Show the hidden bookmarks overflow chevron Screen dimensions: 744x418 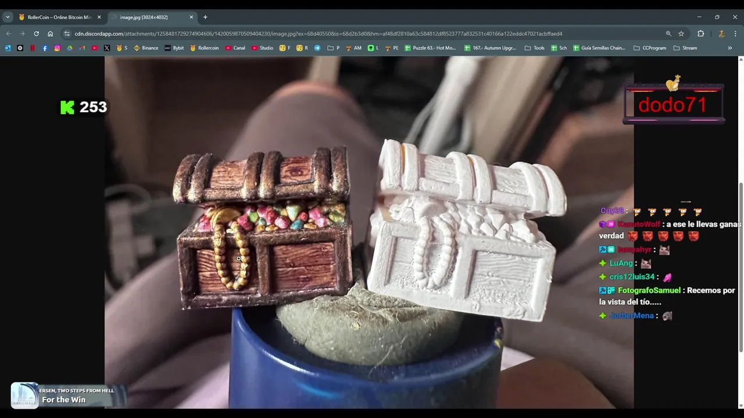(730, 48)
